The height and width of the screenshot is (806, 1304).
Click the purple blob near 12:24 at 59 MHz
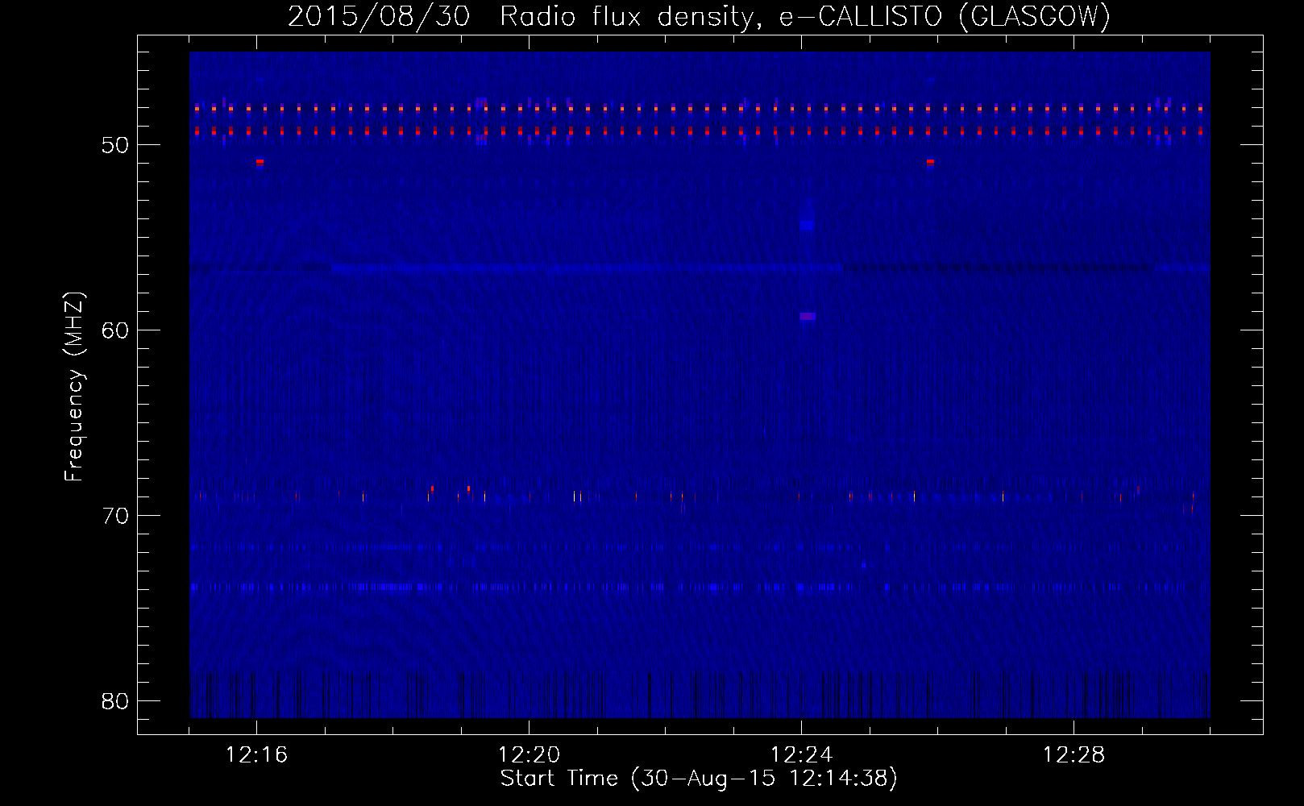(808, 317)
